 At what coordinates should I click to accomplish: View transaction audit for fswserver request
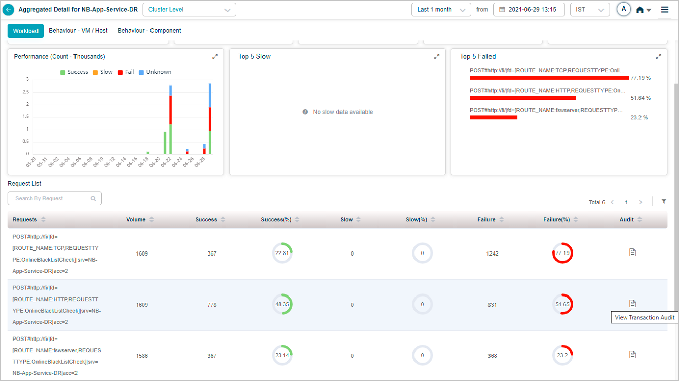(x=632, y=355)
